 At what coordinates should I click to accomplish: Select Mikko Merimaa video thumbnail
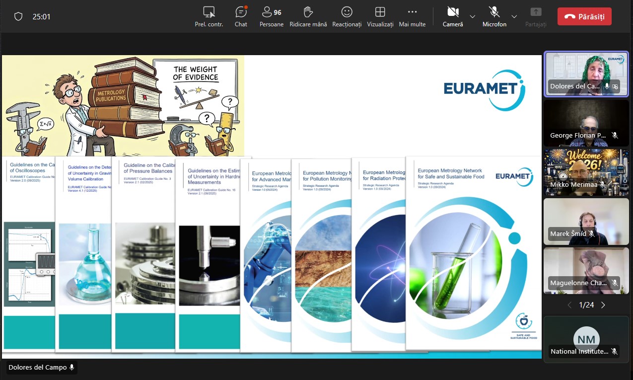point(586,172)
